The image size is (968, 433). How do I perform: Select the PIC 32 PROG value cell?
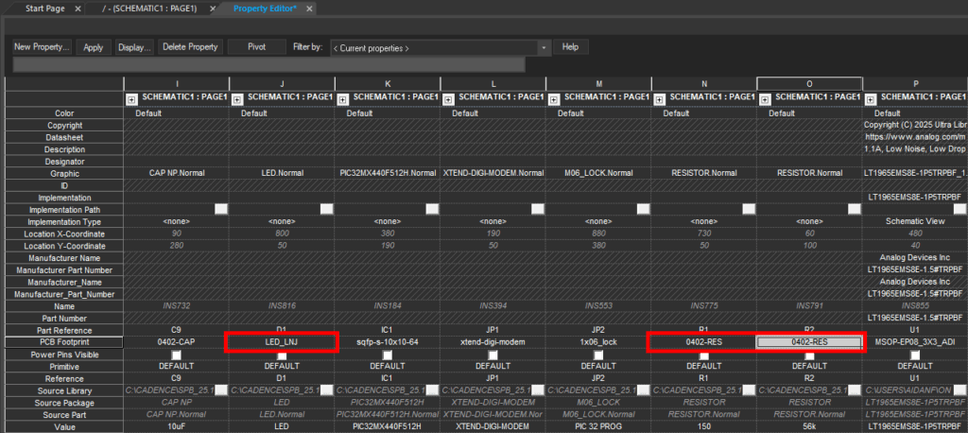(598, 426)
